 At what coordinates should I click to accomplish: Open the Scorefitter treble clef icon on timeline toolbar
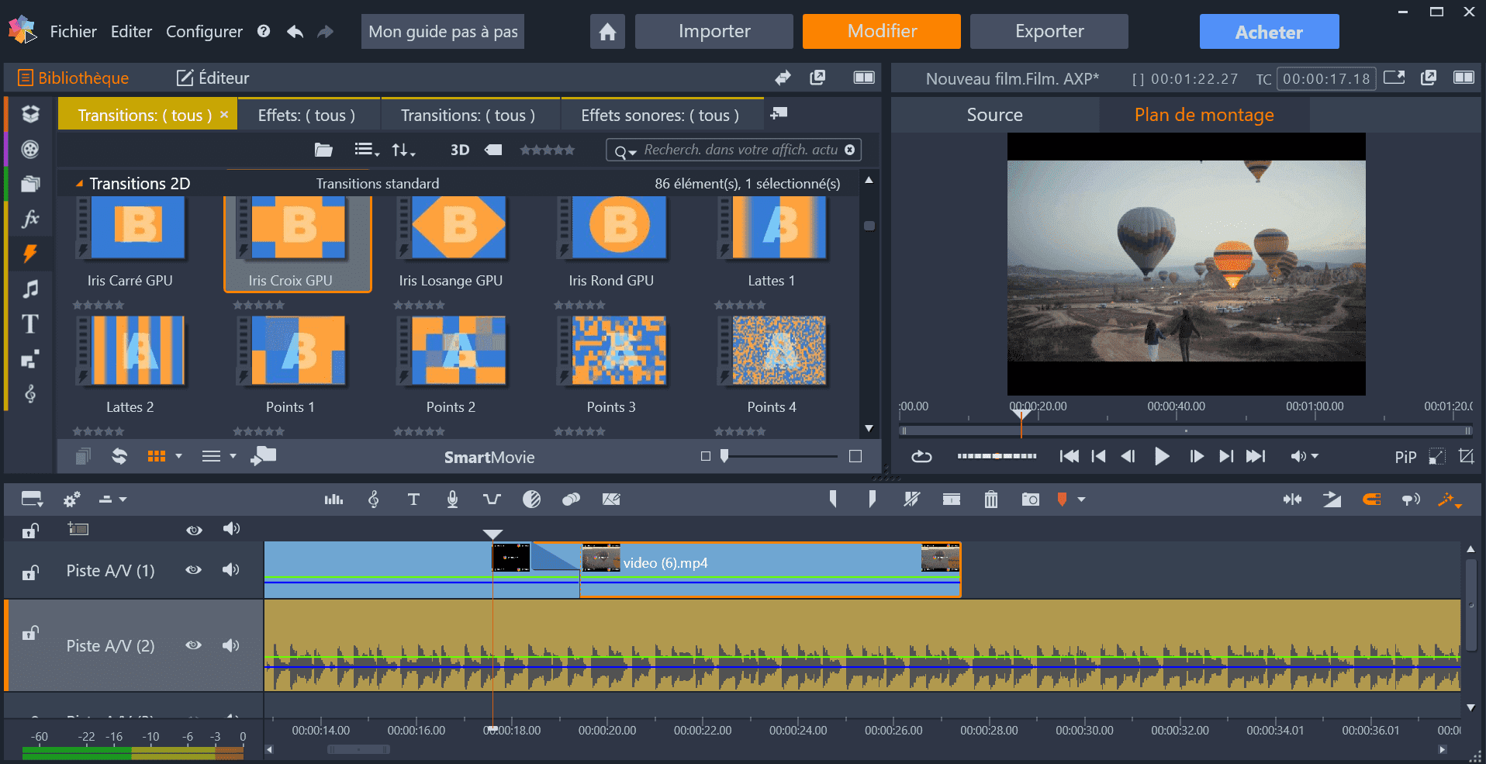tap(373, 499)
